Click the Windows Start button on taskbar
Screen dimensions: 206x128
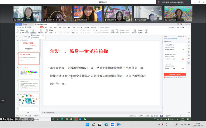click(x=87, y=125)
